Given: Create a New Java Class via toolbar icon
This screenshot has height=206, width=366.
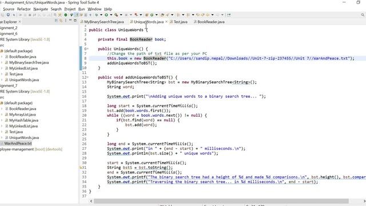Looking at the screenshot, I should pos(152,15).
